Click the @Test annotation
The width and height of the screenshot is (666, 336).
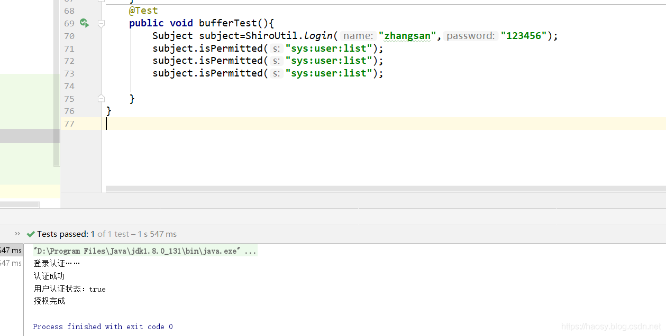click(143, 11)
